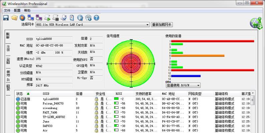Click the WirelessMon title bar app icon
The image size is (265, 133).
pyautogui.click(x=4, y=4)
